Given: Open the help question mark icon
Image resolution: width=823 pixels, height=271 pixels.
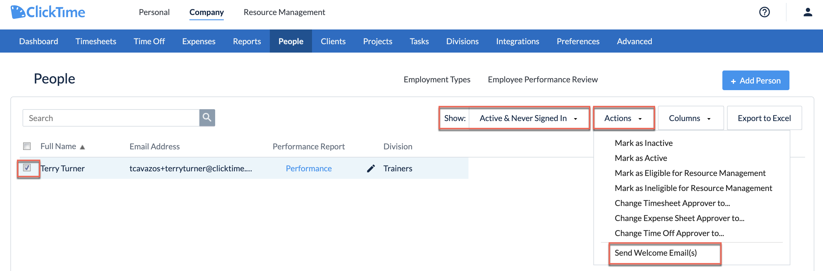Looking at the screenshot, I should tap(764, 12).
